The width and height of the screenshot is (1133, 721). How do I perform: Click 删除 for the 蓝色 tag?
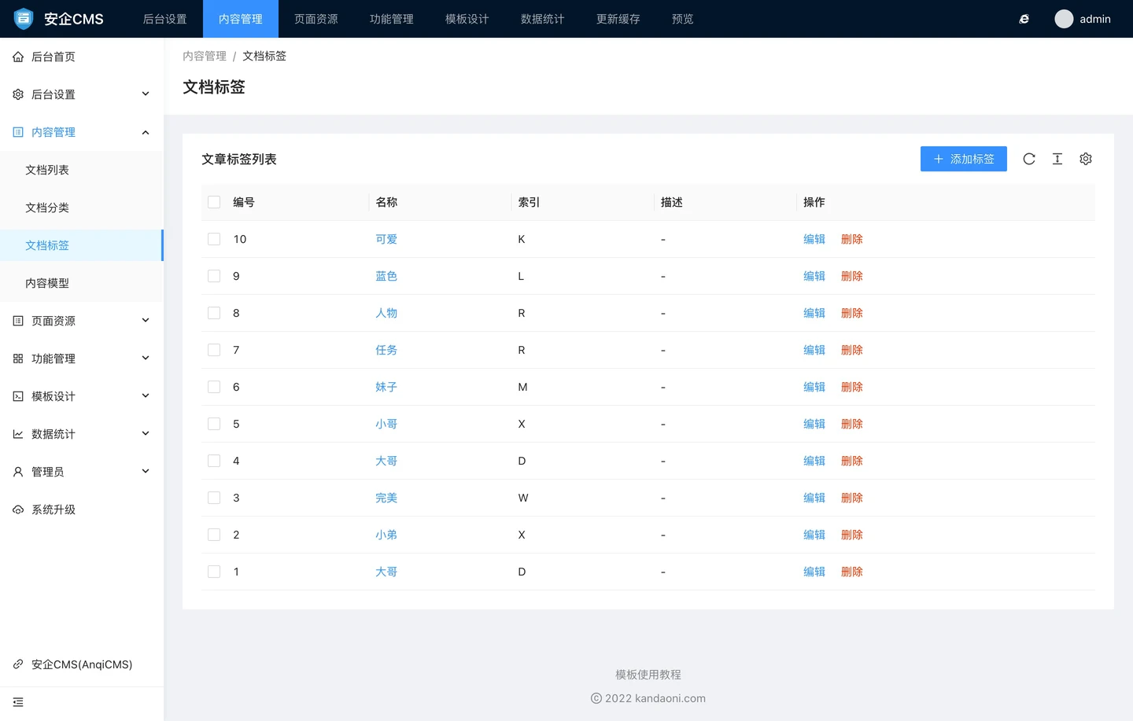pos(851,276)
